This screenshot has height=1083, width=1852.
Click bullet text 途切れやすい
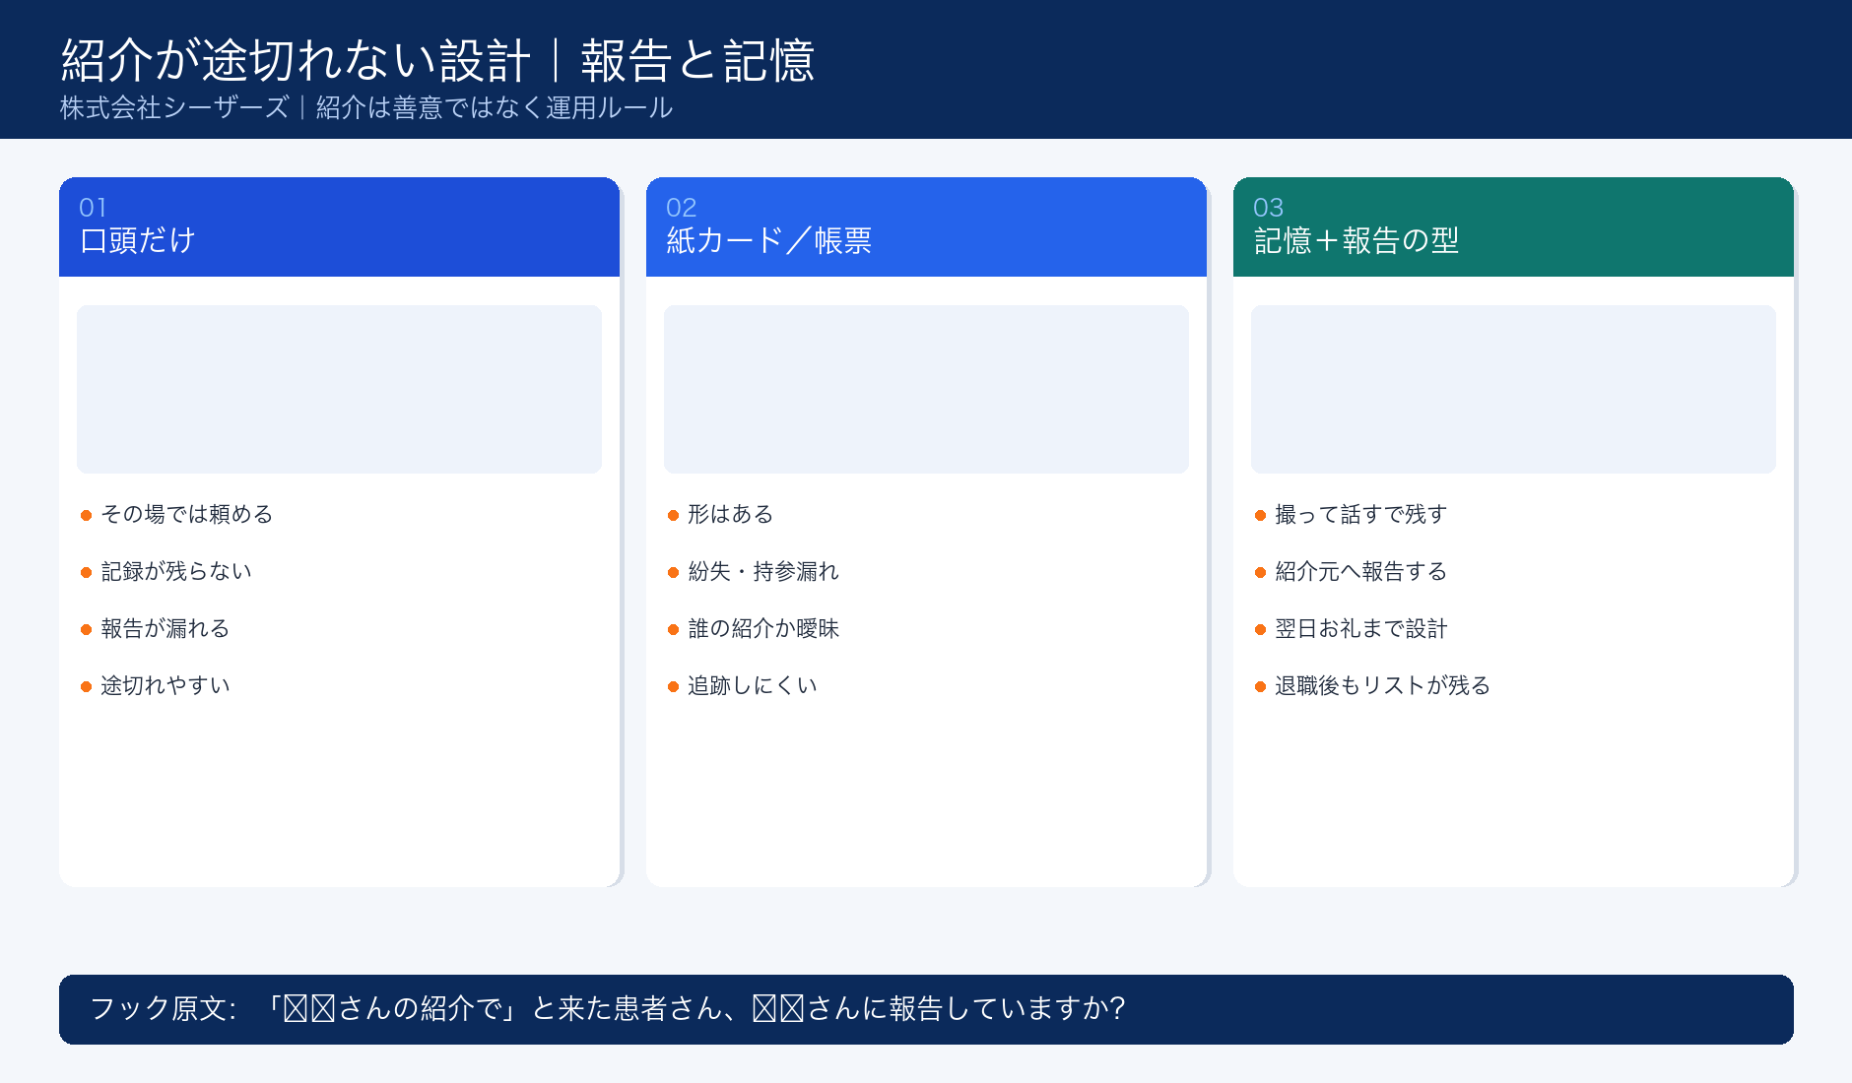click(165, 685)
